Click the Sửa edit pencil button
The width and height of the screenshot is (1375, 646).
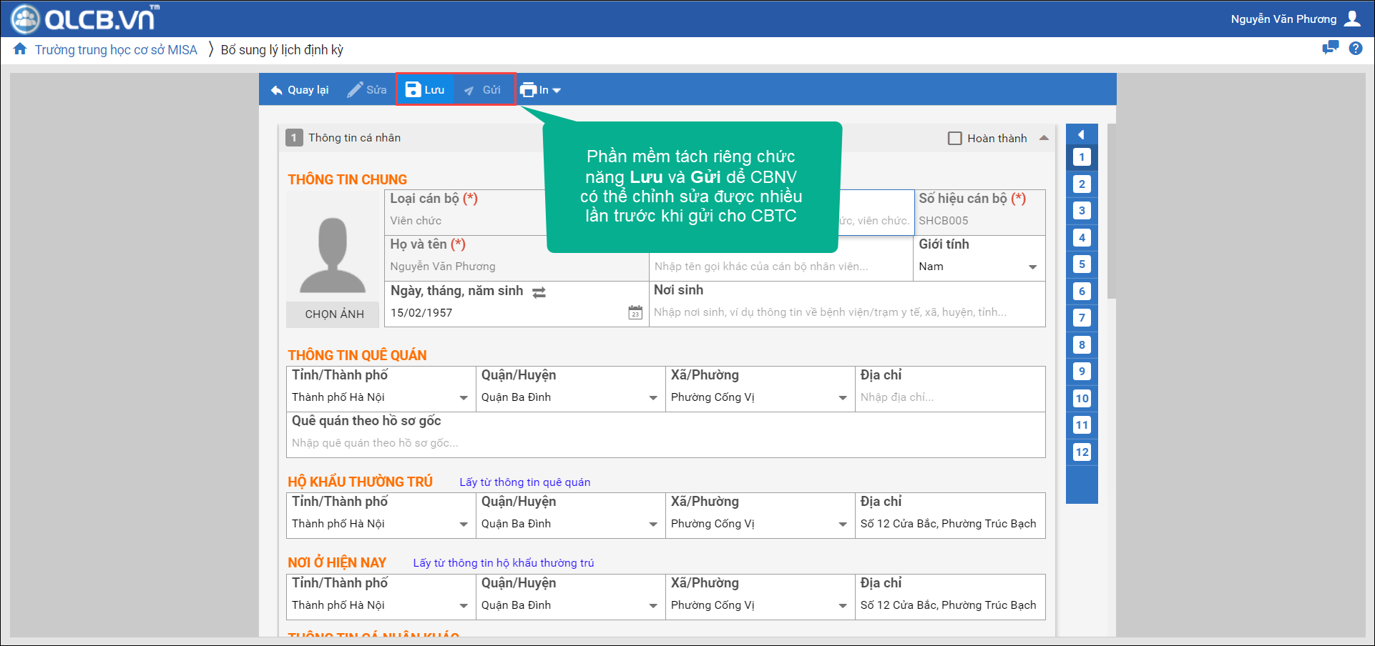point(367,90)
